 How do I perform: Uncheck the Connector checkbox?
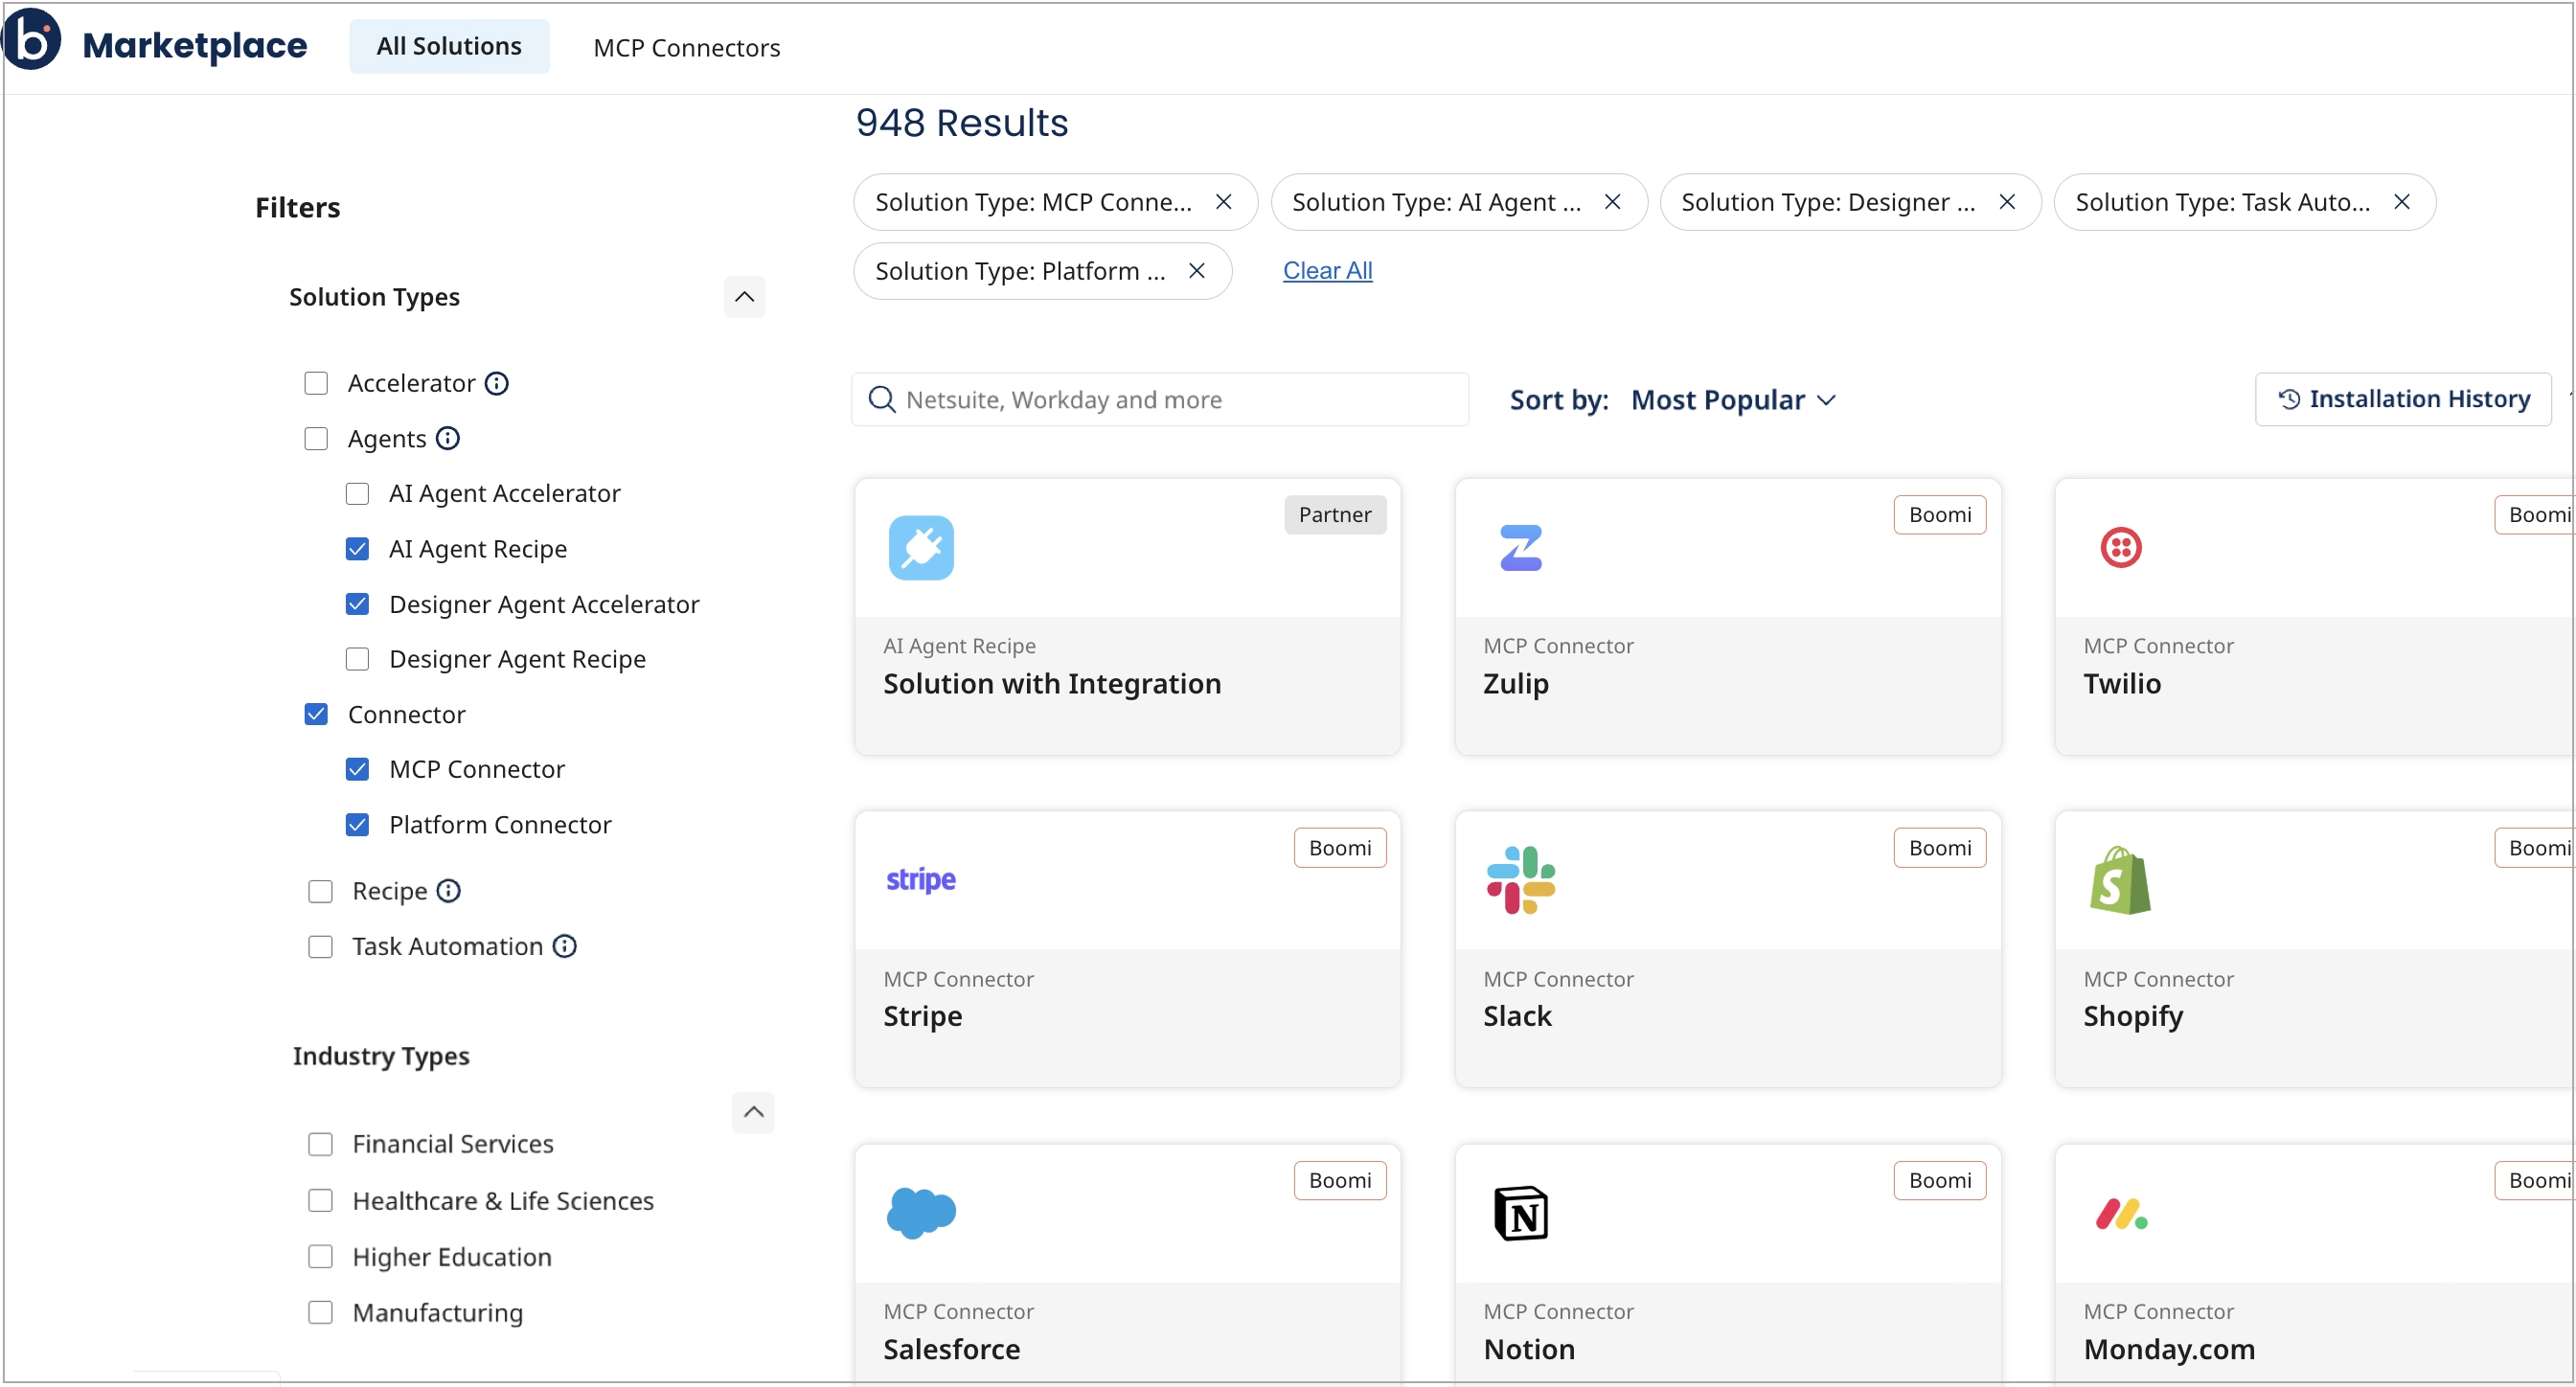click(x=316, y=714)
